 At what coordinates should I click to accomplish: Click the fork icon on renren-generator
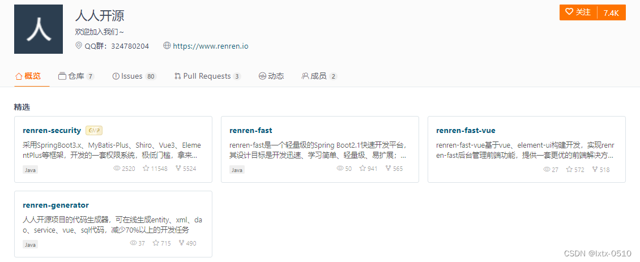(181, 243)
